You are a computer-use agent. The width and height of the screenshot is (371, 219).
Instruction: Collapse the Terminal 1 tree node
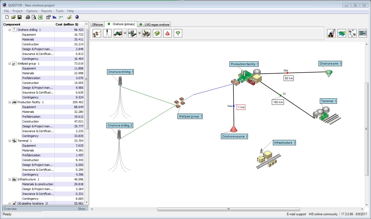point(10,141)
